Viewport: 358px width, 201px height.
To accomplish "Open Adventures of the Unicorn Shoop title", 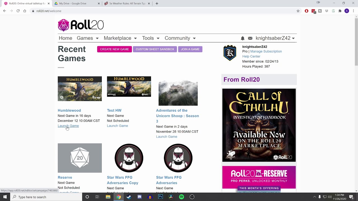I will [x=177, y=116].
